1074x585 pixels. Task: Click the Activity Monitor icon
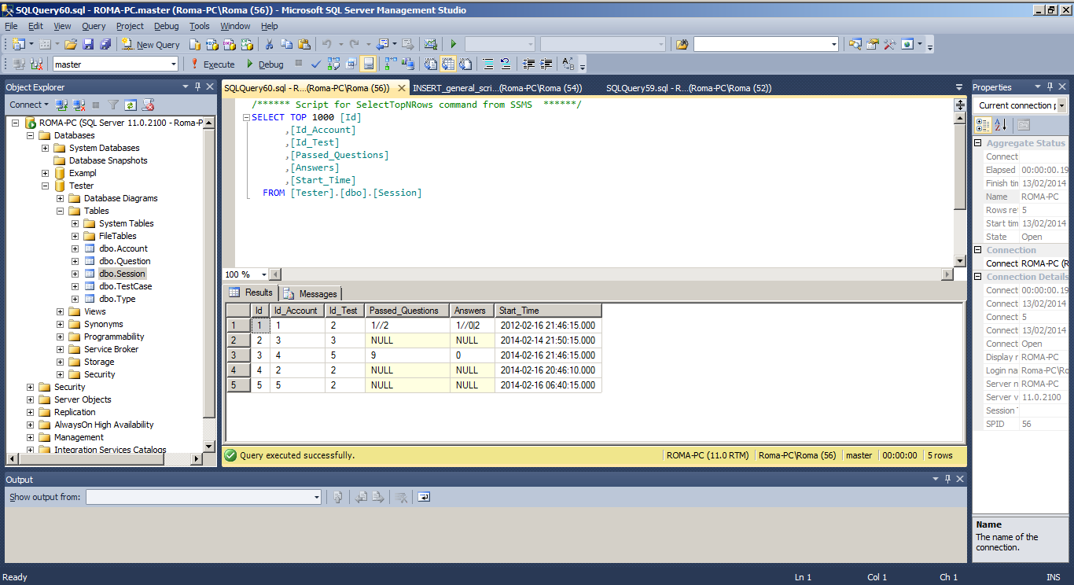pyautogui.click(x=430, y=45)
